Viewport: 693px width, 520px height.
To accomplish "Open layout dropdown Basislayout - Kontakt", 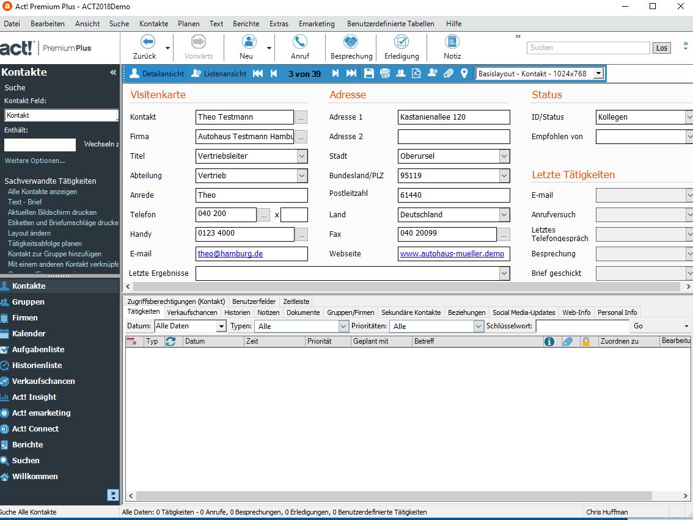I will pos(599,74).
